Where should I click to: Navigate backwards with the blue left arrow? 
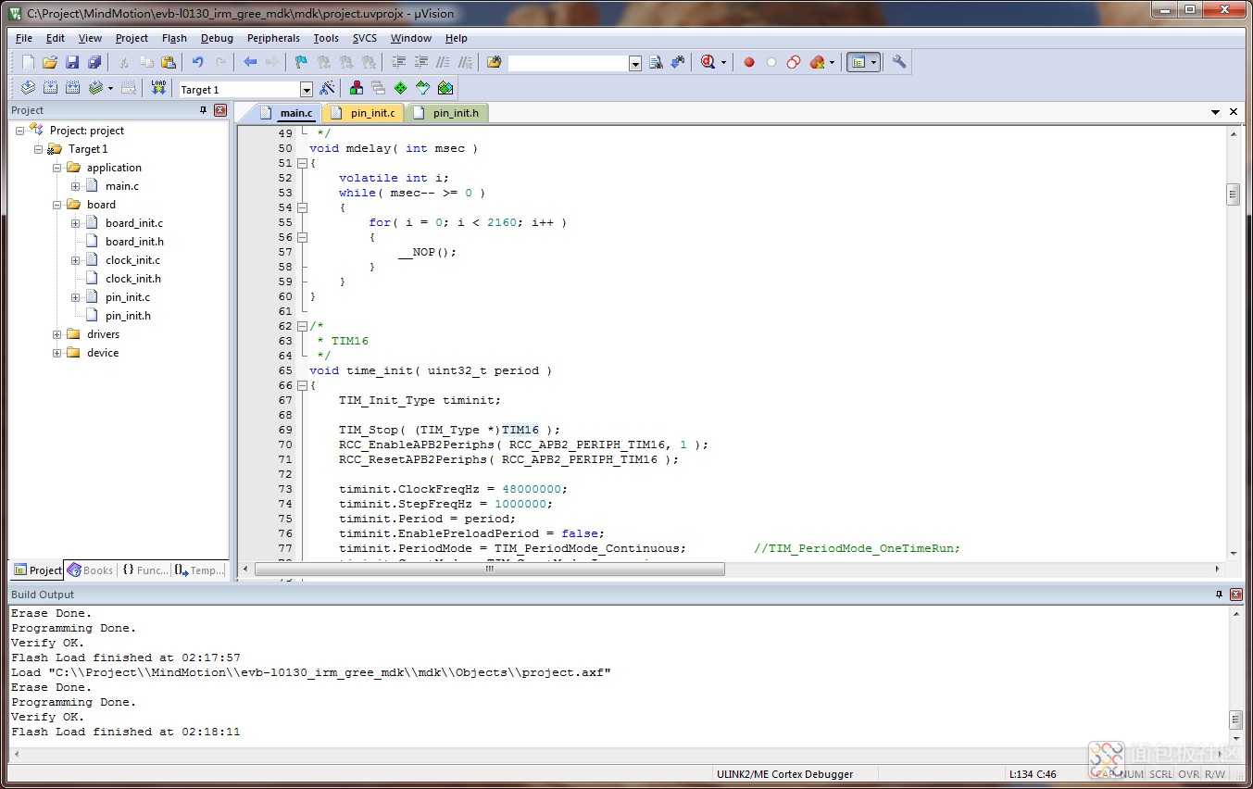[x=250, y=62]
